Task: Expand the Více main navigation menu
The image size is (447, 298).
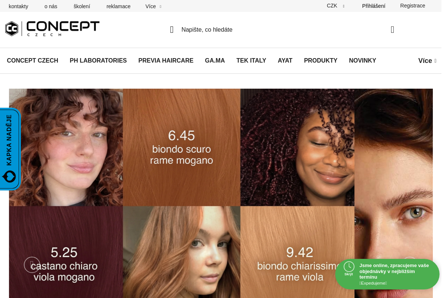Action: coord(427,61)
